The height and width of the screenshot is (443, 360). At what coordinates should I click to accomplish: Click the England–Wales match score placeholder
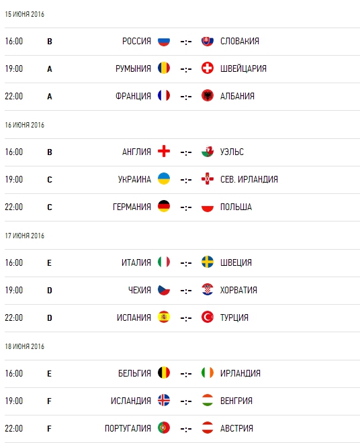pyautogui.click(x=186, y=152)
